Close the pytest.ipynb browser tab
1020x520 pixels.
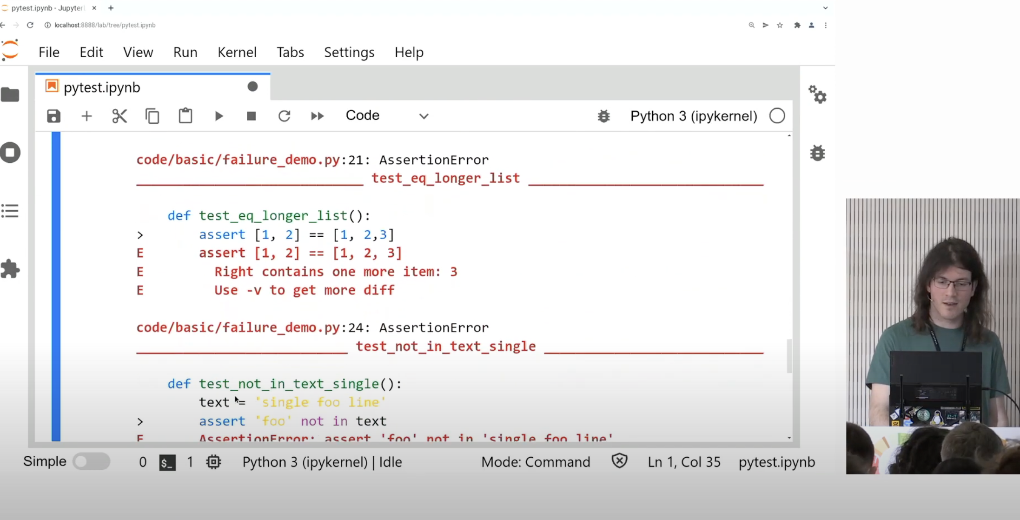tap(94, 8)
